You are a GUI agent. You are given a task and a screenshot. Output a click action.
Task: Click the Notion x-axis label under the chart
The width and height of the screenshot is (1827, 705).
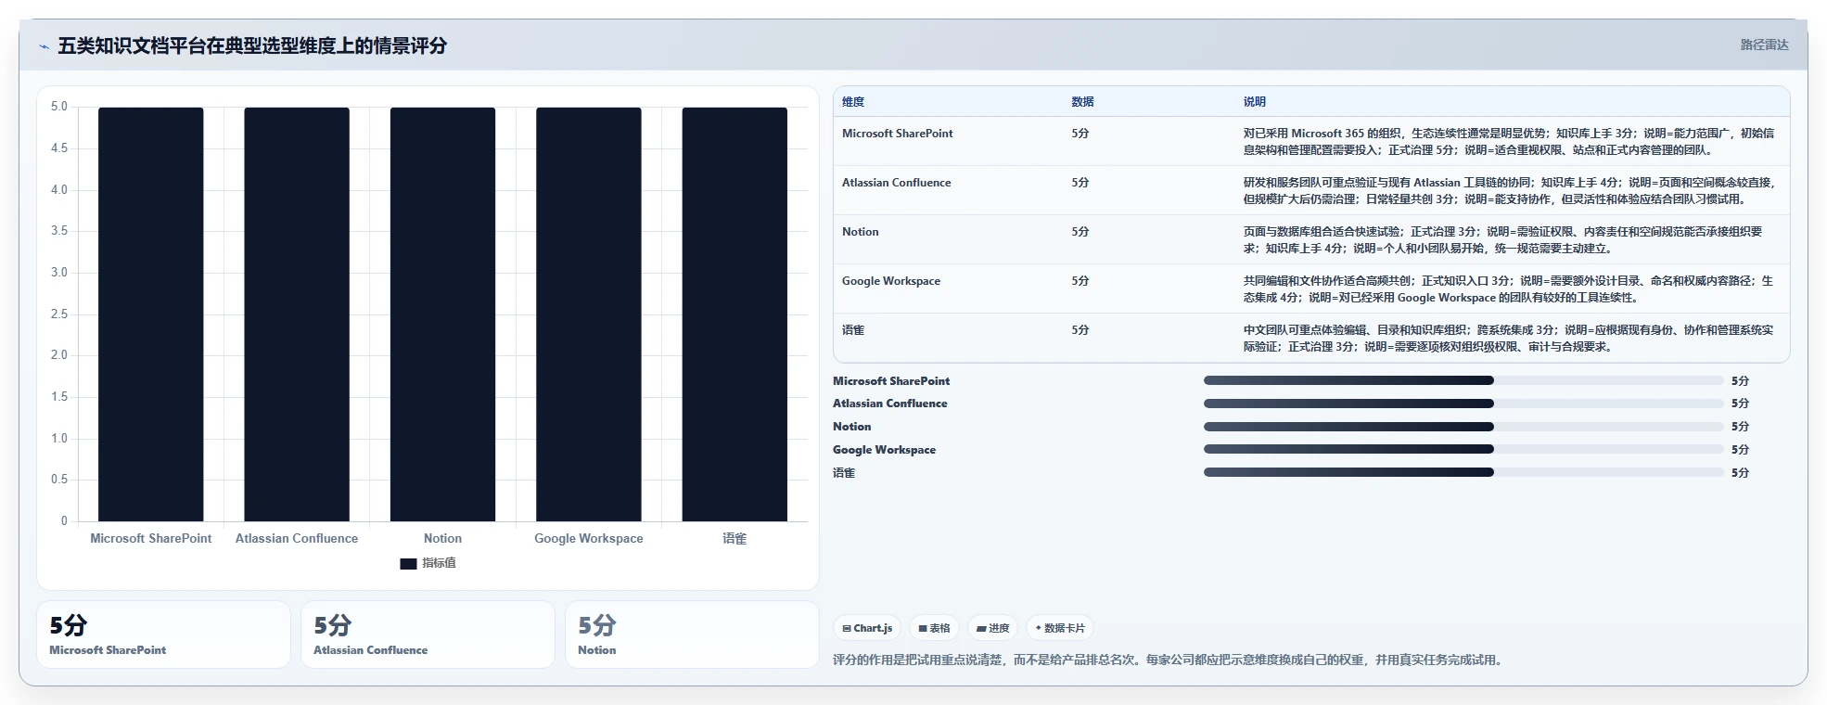point(442,538)
